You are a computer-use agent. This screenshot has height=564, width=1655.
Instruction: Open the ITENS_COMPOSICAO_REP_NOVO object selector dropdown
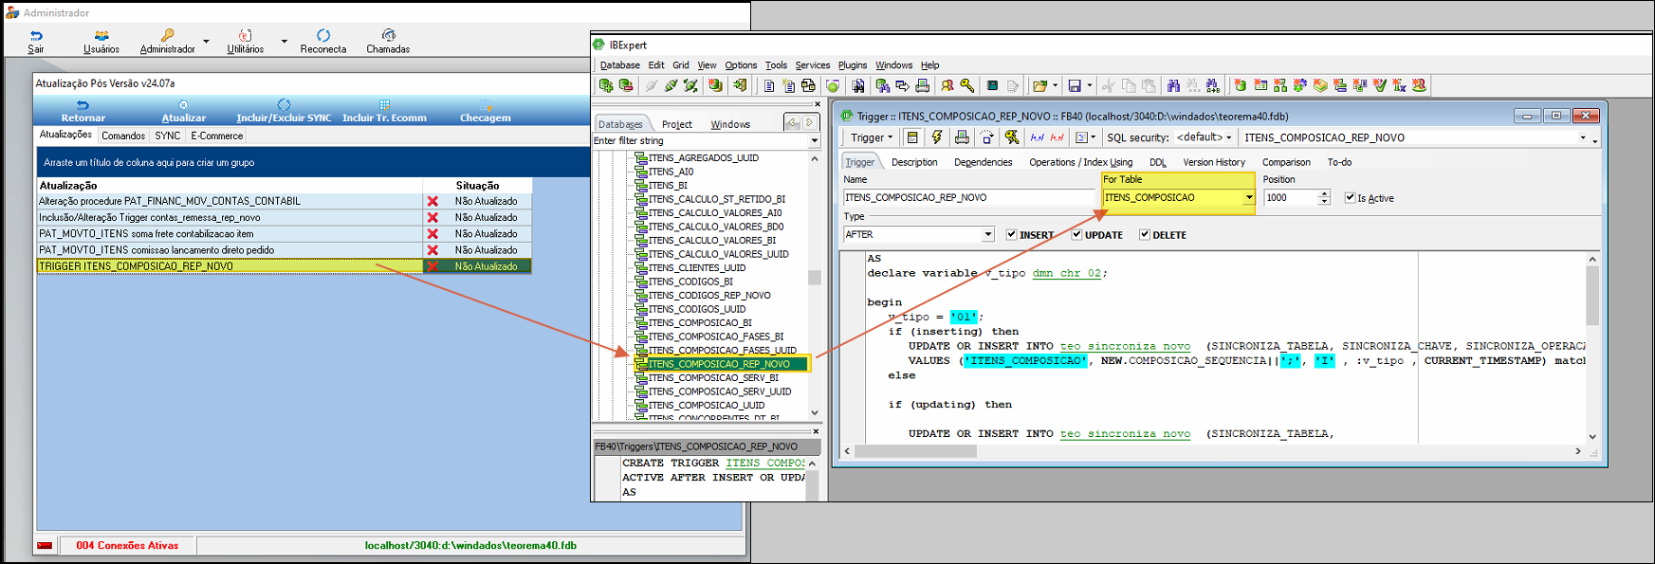(x=1582, y=137)
